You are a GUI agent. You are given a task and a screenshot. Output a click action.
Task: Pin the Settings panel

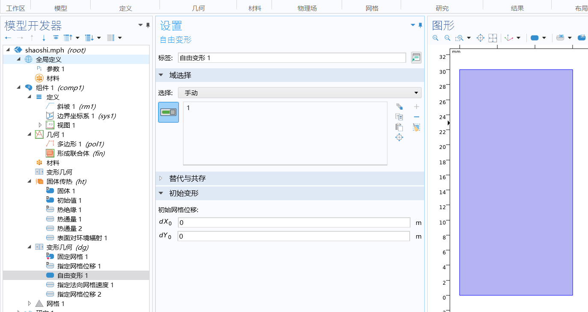[x=420, y=25]
